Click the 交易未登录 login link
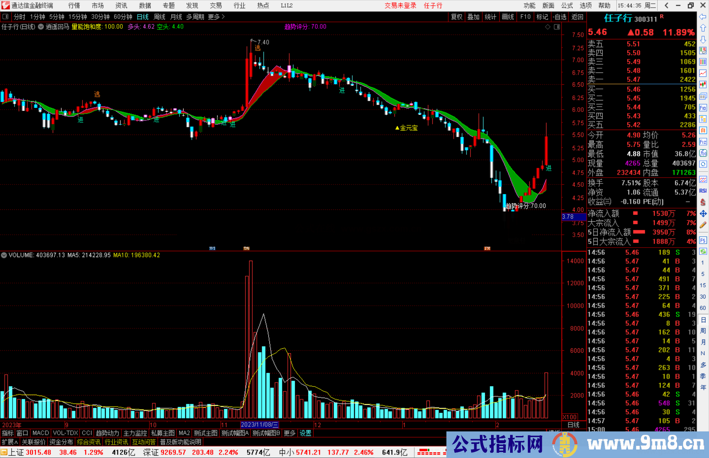The image size is (709, 458). (400, 6)
